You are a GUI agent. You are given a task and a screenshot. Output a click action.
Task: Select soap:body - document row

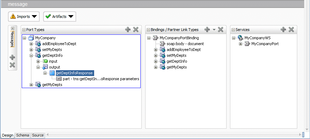185,44
